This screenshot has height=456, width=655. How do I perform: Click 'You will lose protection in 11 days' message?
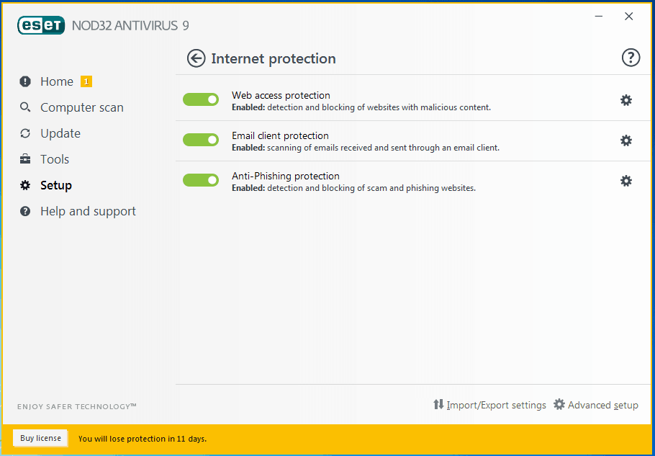tap(143, 439)
